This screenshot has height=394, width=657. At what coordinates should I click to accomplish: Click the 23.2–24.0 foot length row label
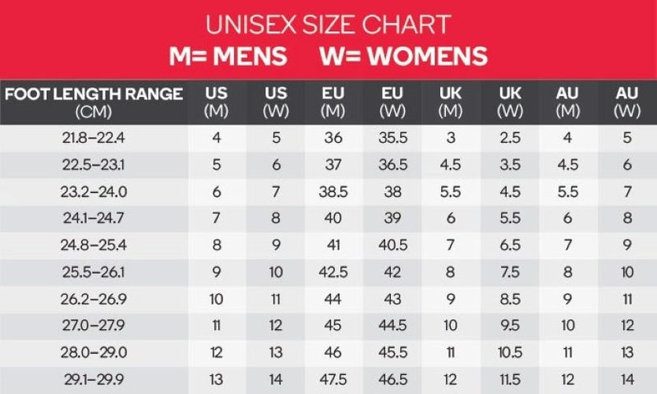click(x=94, y=191)
